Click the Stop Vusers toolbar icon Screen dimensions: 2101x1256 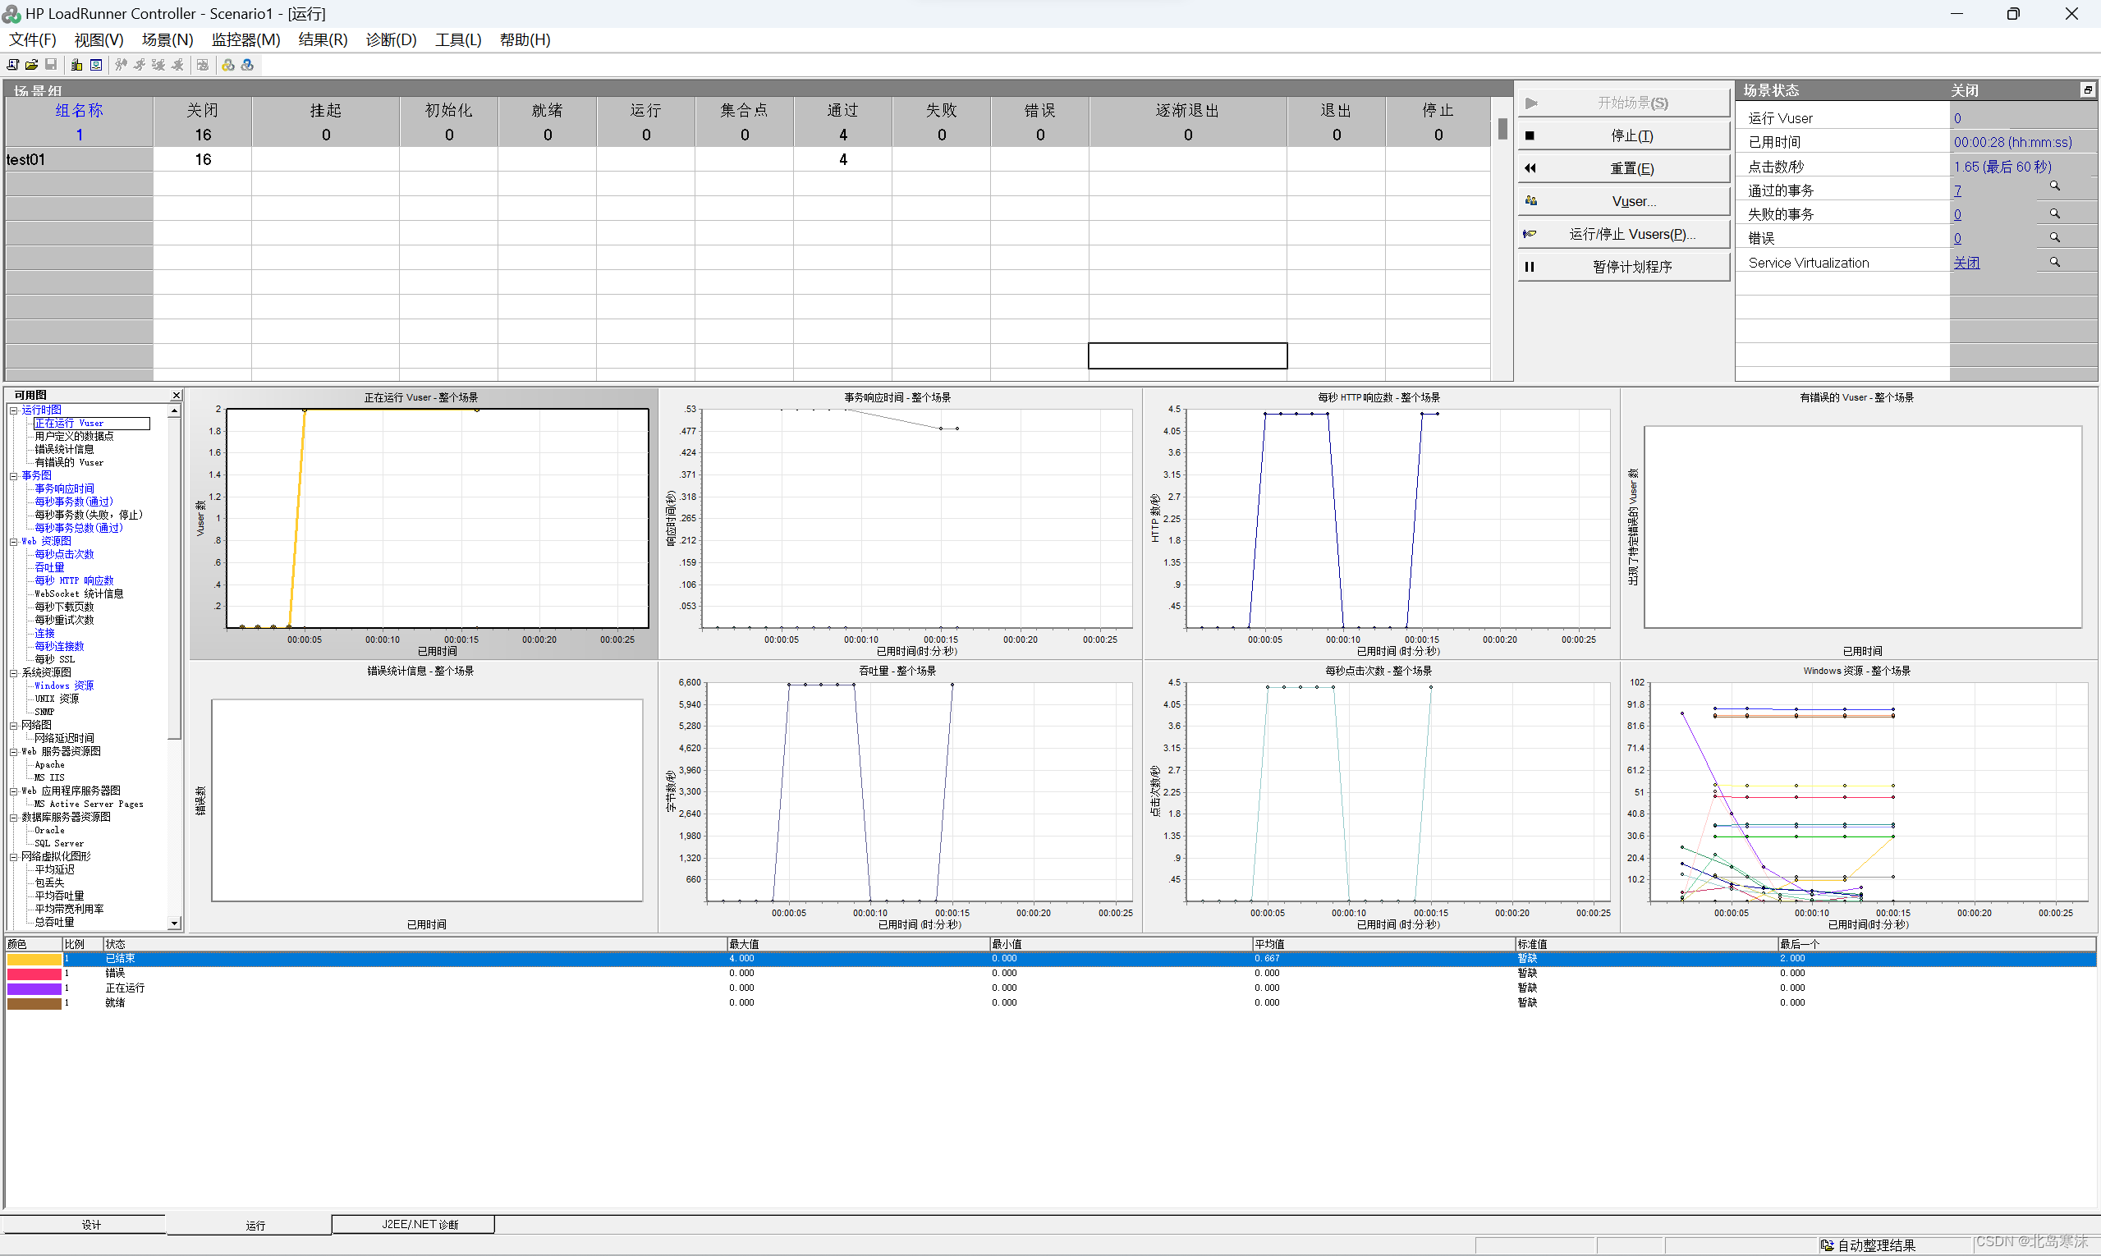pos(177,65)
